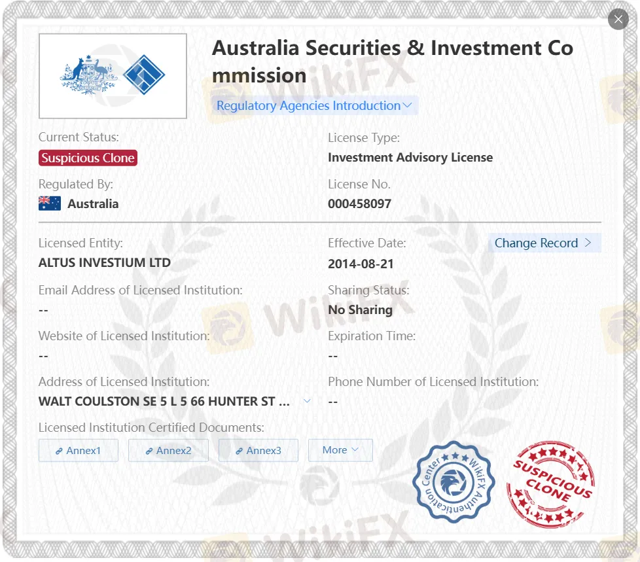
Task: Open the Annex1 certified document
Action: click(79, 450)
